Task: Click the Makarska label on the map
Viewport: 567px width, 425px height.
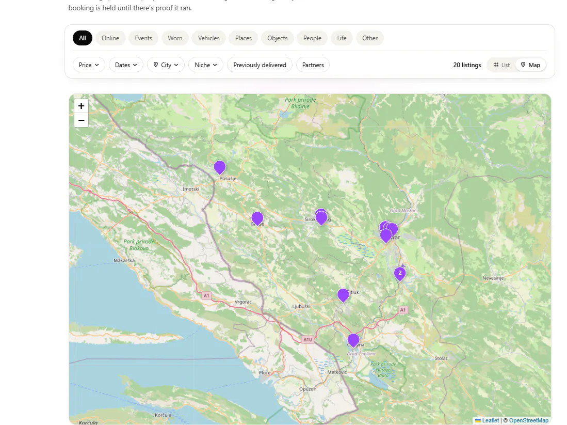Action: point(124,260)
